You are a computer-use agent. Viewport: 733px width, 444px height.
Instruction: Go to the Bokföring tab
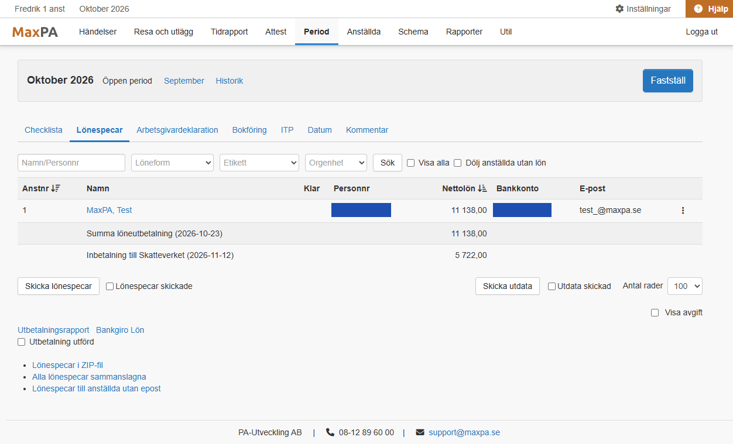click(249, 130)
